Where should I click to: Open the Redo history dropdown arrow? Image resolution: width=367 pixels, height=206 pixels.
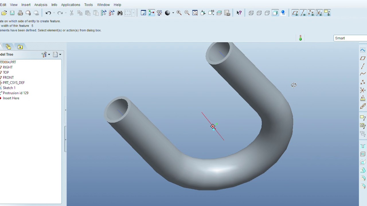point(66,13)
